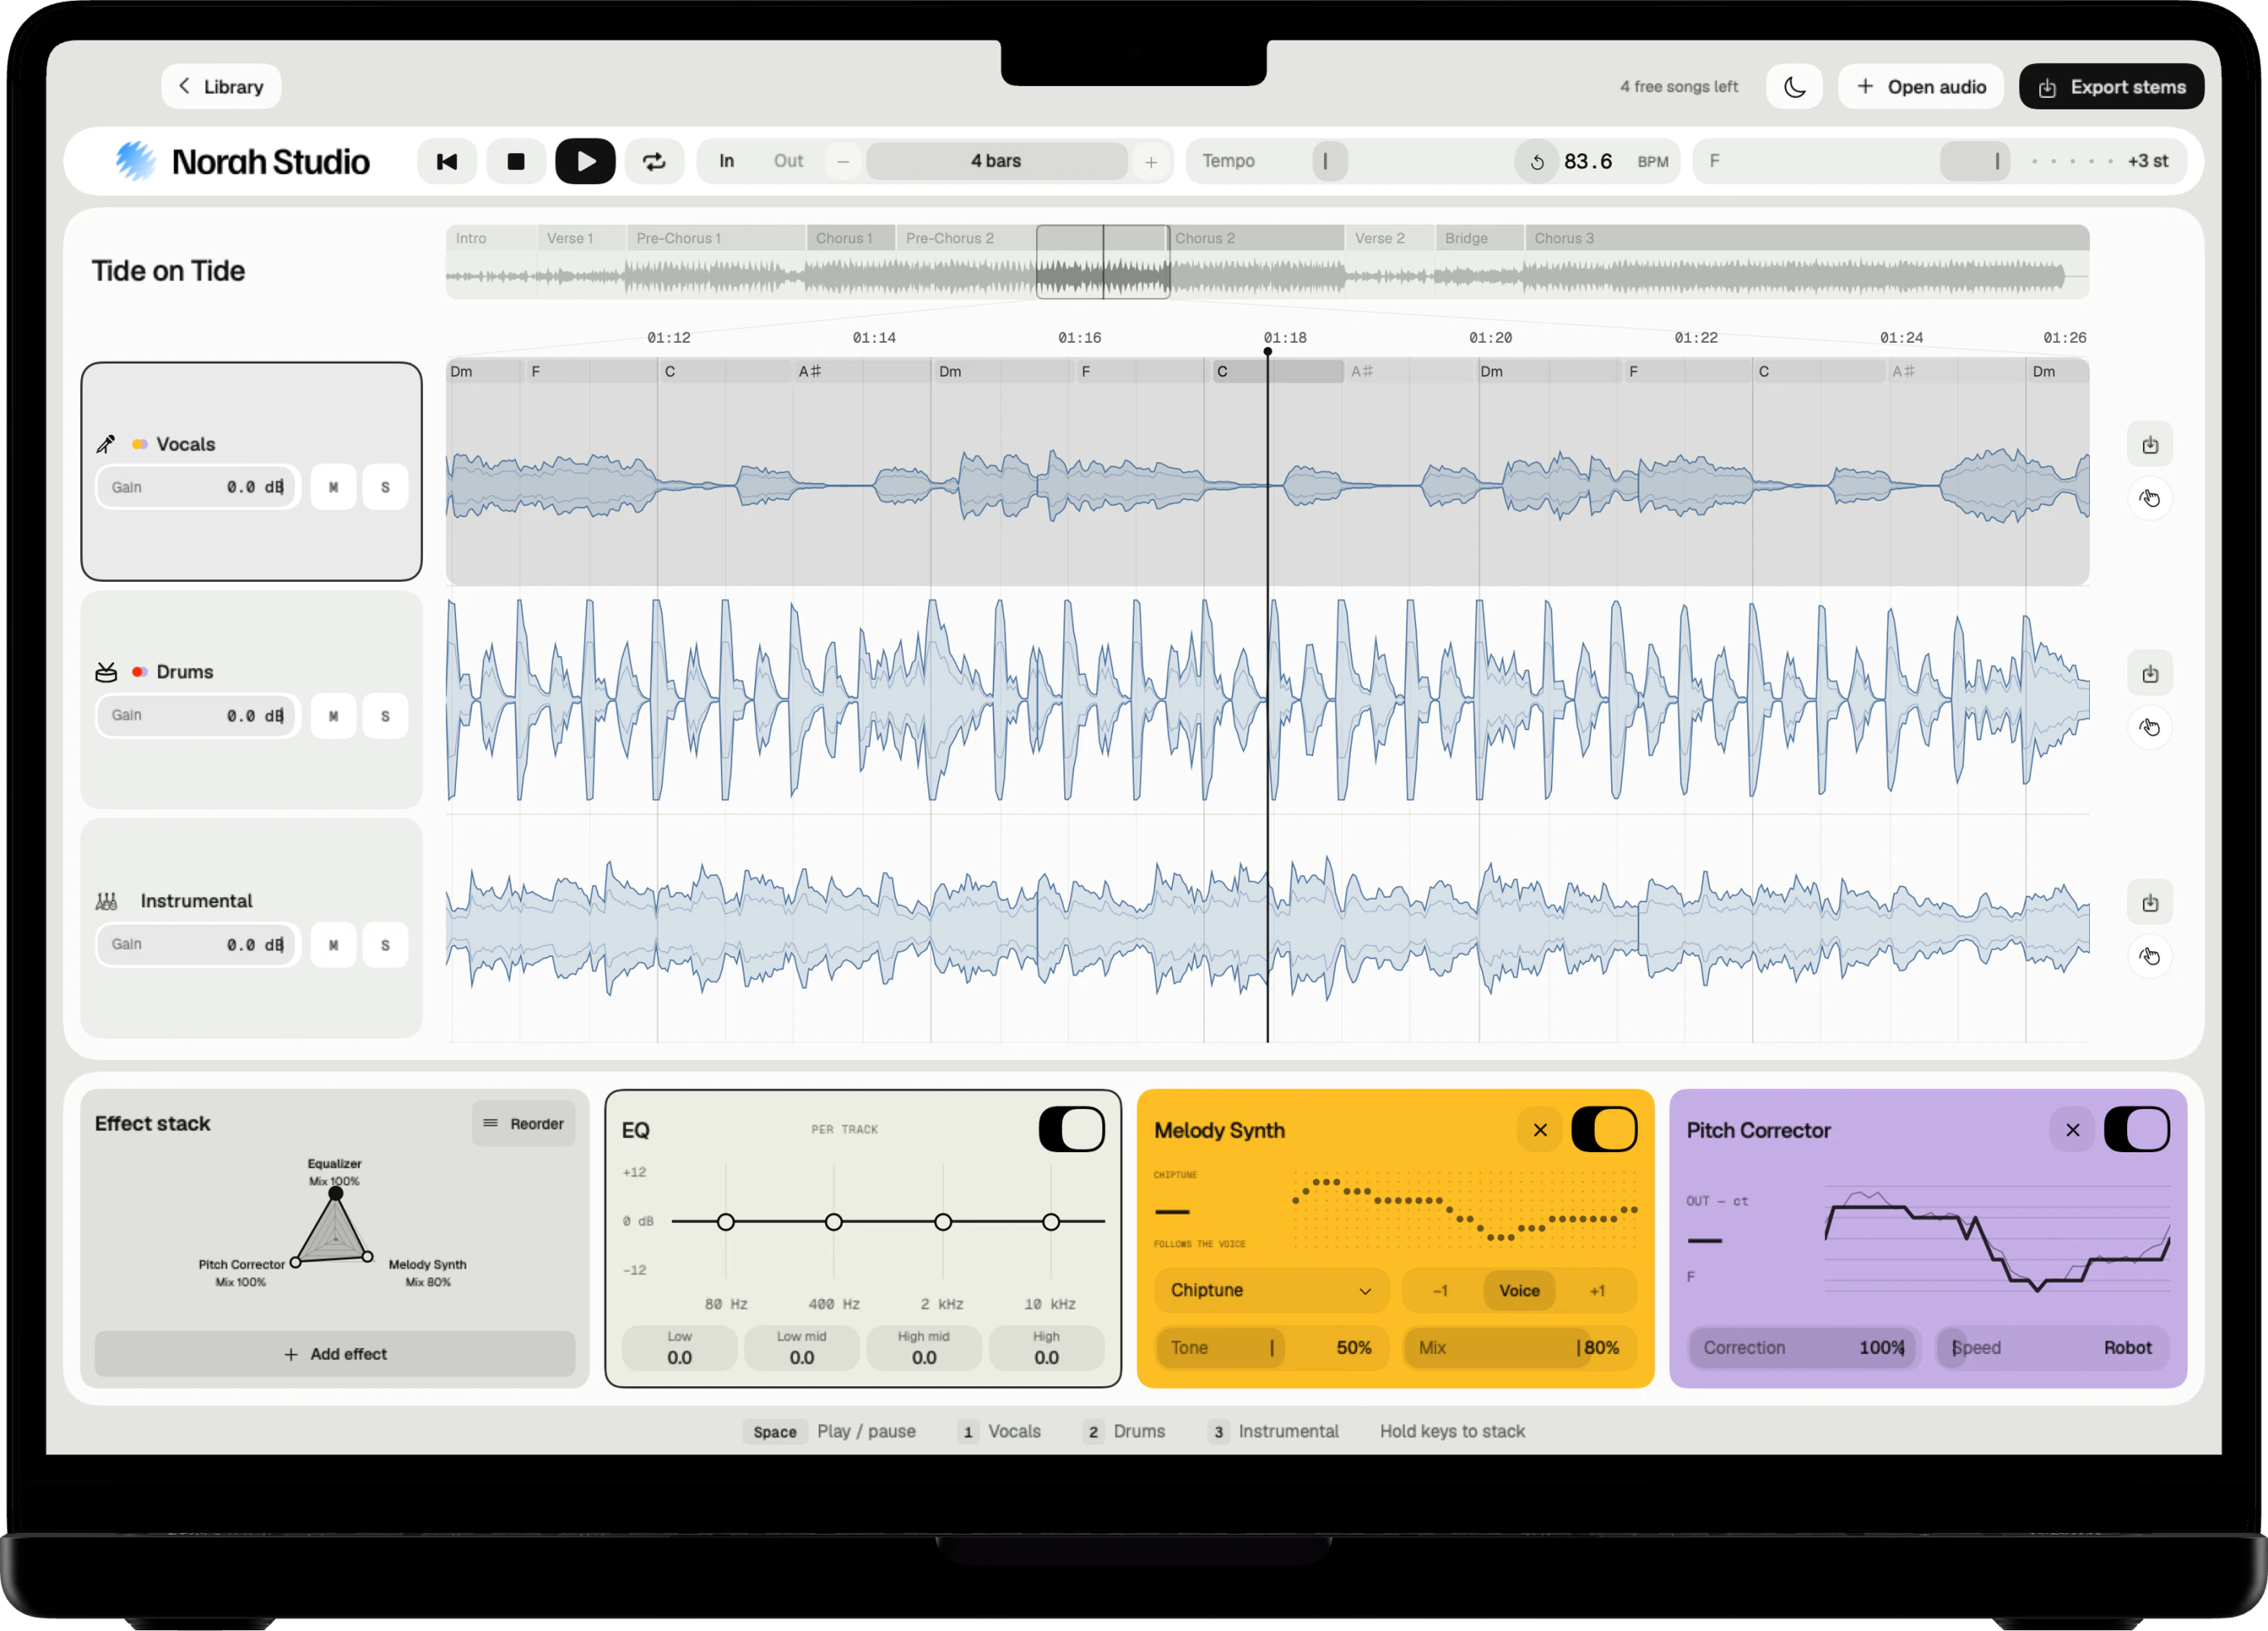
Task: Remove the Pitch Corrector effect
Action: 2073,1130
